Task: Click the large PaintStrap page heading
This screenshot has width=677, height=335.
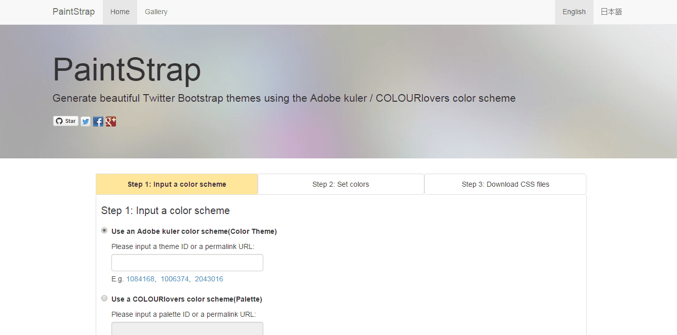Action: click(127, 69)
